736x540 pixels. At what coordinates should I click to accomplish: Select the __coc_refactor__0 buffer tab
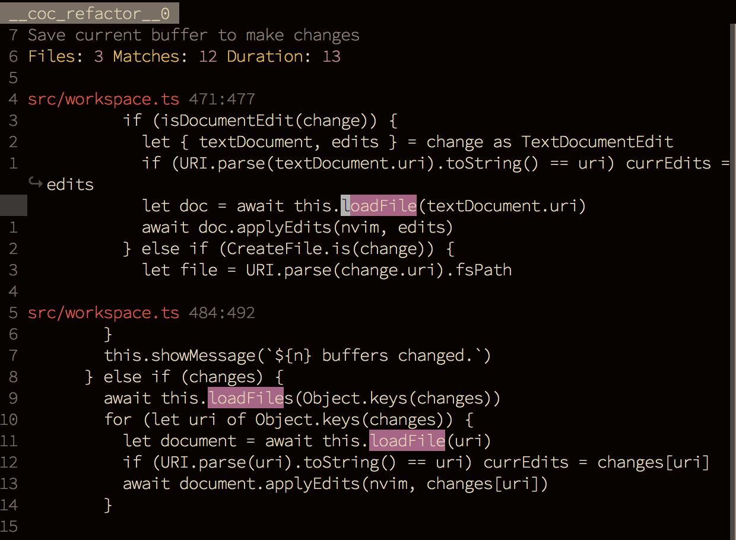click(x=89, y=12)
